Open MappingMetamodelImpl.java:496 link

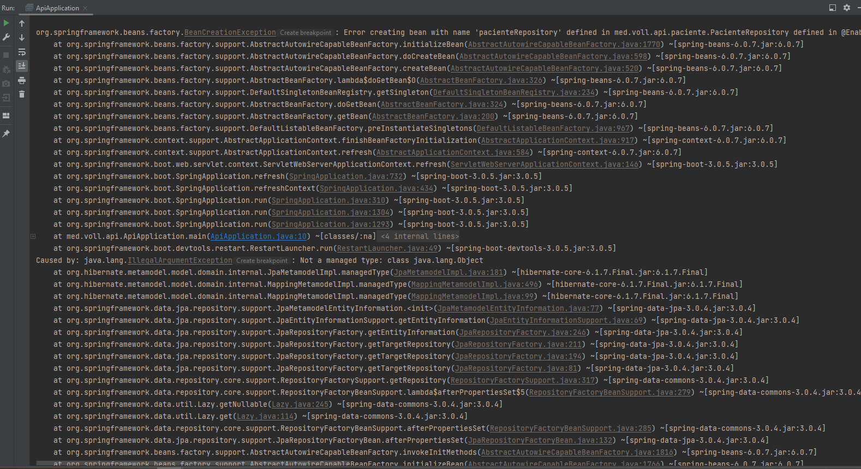click(x=475, y=285)
